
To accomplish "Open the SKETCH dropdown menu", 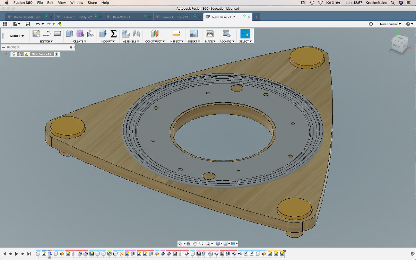I will (46, 41).
